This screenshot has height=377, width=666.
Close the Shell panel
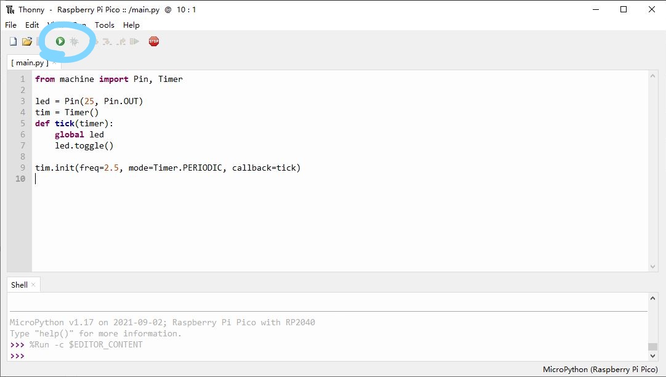[32, 284]
